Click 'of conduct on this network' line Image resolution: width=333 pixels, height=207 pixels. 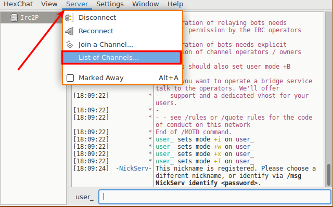pos(203,125)
